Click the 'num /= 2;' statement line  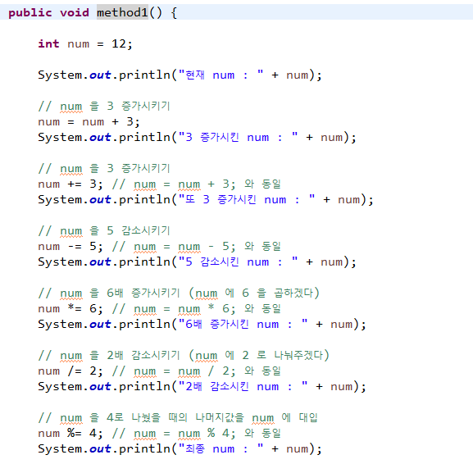pyautogui.click(x=159, y=371)
